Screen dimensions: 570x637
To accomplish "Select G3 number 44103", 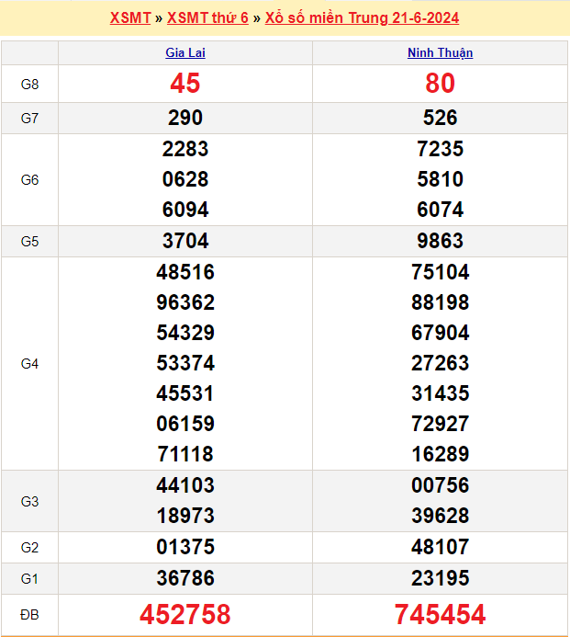I will pyautogui.click(x=184, y=485).
